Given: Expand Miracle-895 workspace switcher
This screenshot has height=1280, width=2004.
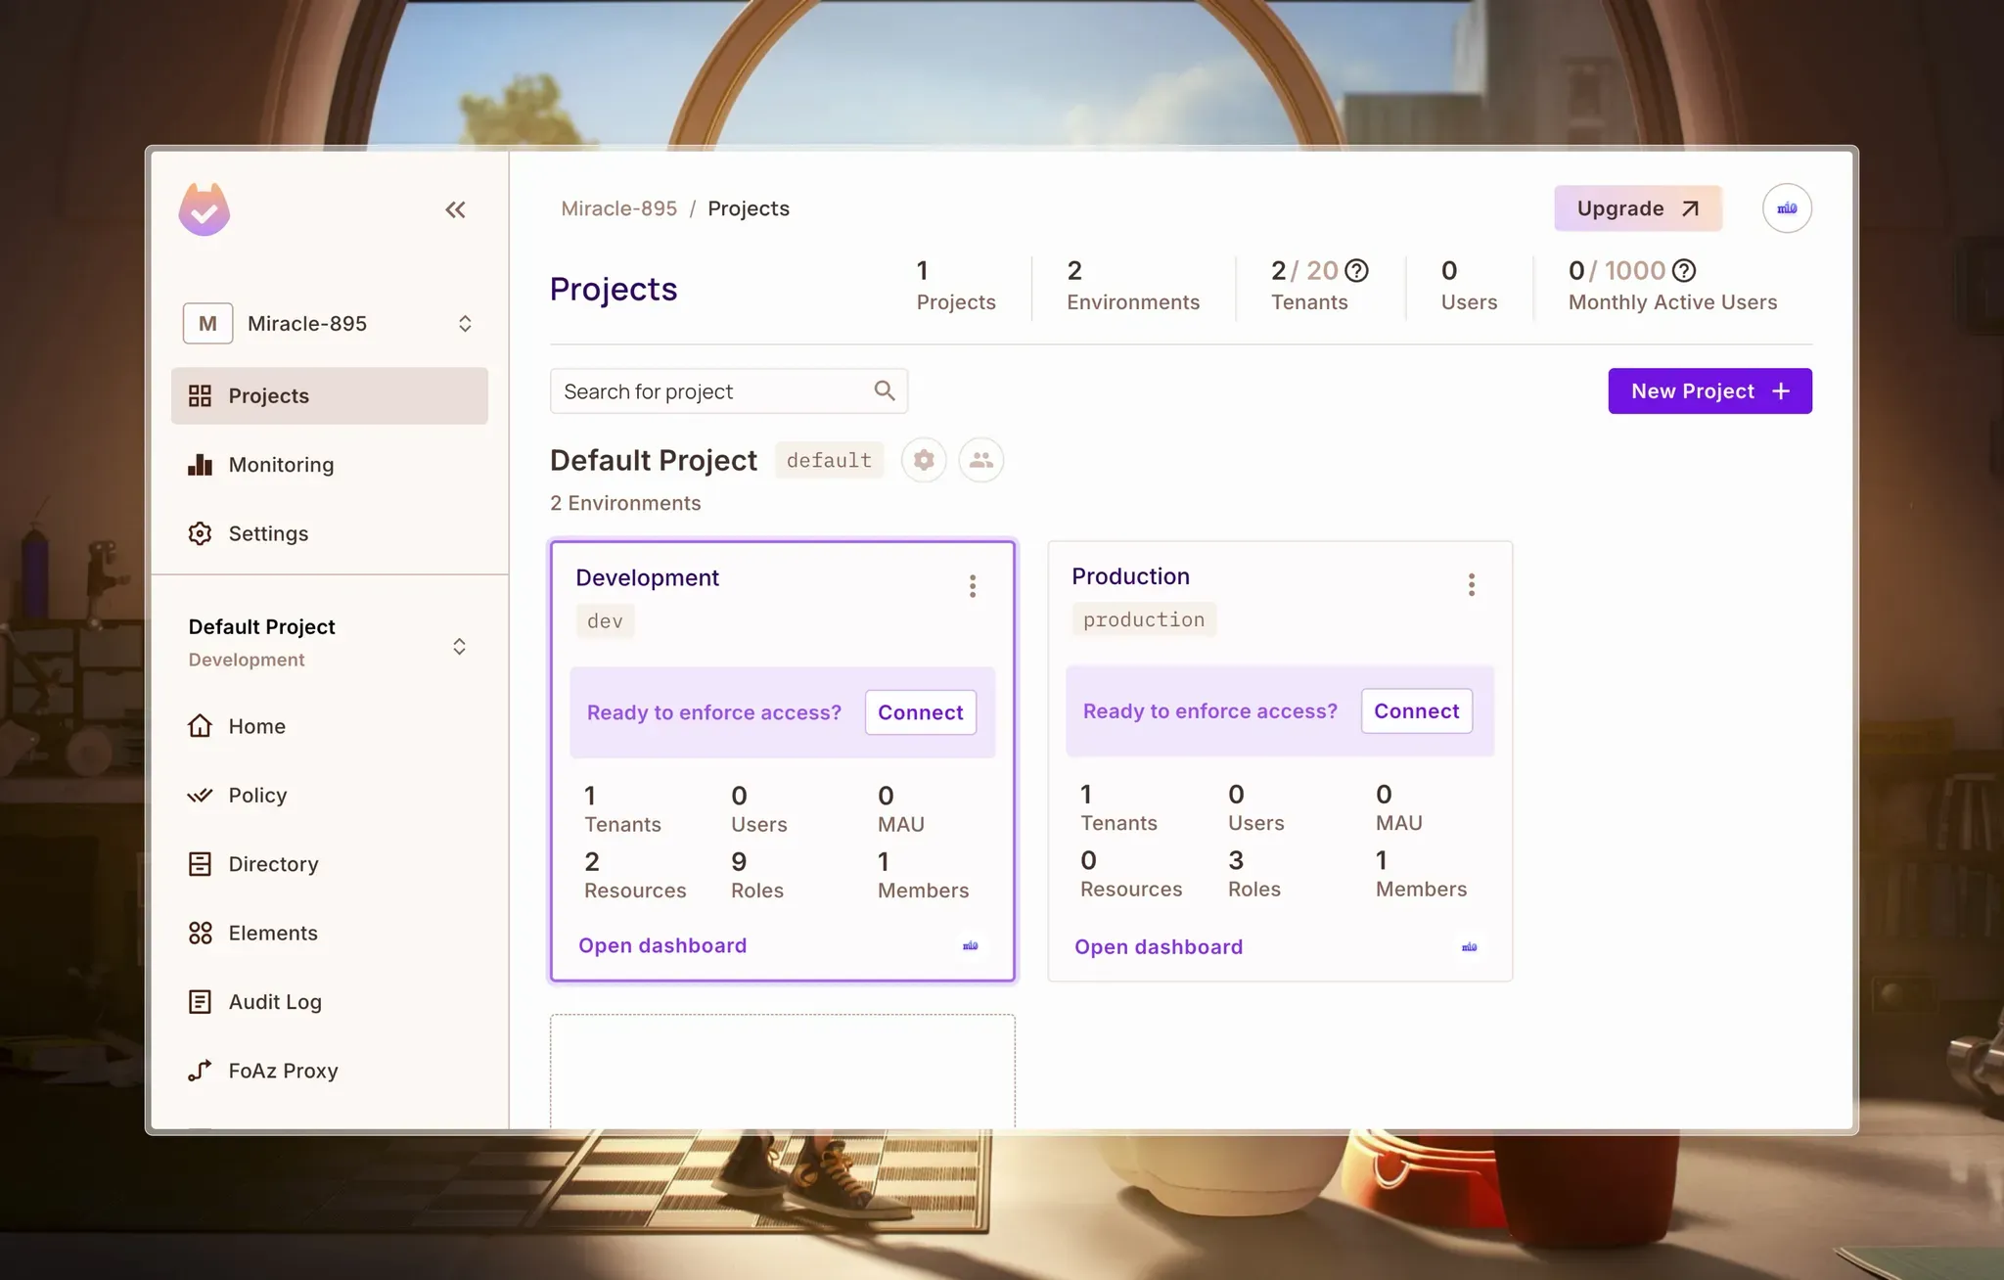Looking at the screenshot, I should click(x=465, y=324).
